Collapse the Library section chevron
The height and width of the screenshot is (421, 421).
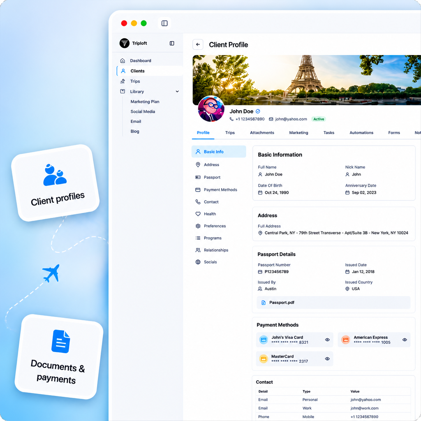tap(177, 92)
